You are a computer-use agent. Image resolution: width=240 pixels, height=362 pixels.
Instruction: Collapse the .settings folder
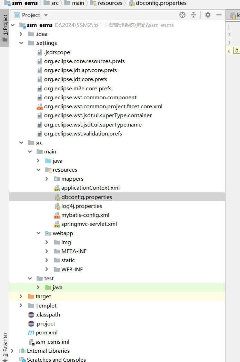tap(21, 43)
